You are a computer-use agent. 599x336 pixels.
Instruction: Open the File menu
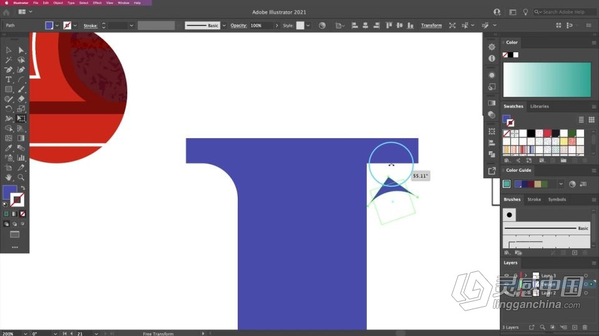pos(36,2)
